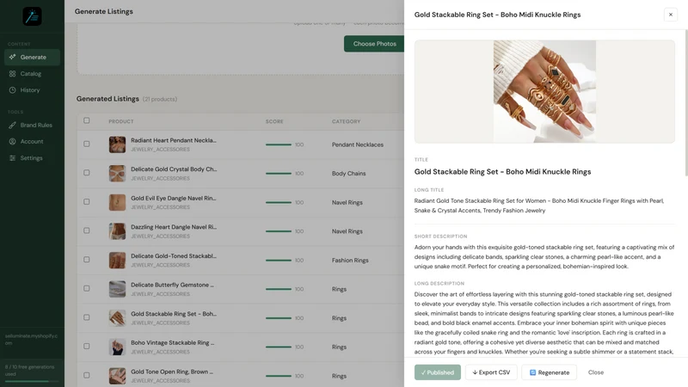Click the 'Gold Tone Open Ring, Brown' product name

coord(172,372)
